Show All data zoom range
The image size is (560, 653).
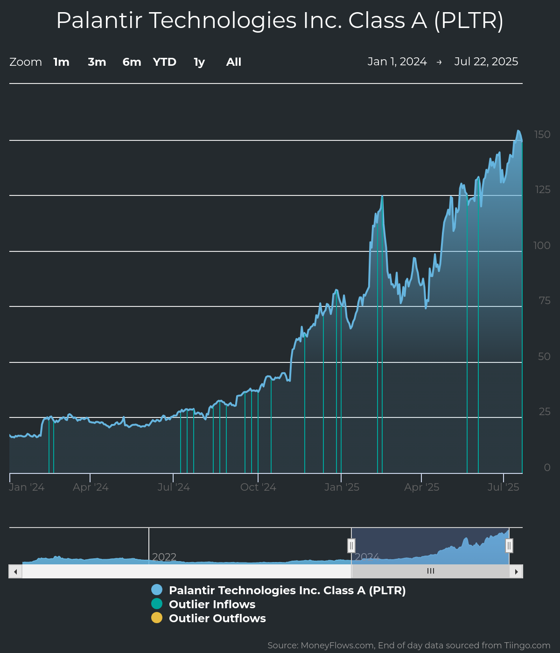click(x=234, y=62)
